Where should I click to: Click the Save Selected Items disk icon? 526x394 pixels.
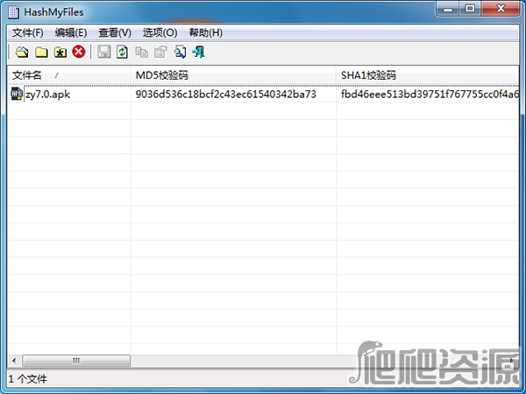(x=104, y=53)
